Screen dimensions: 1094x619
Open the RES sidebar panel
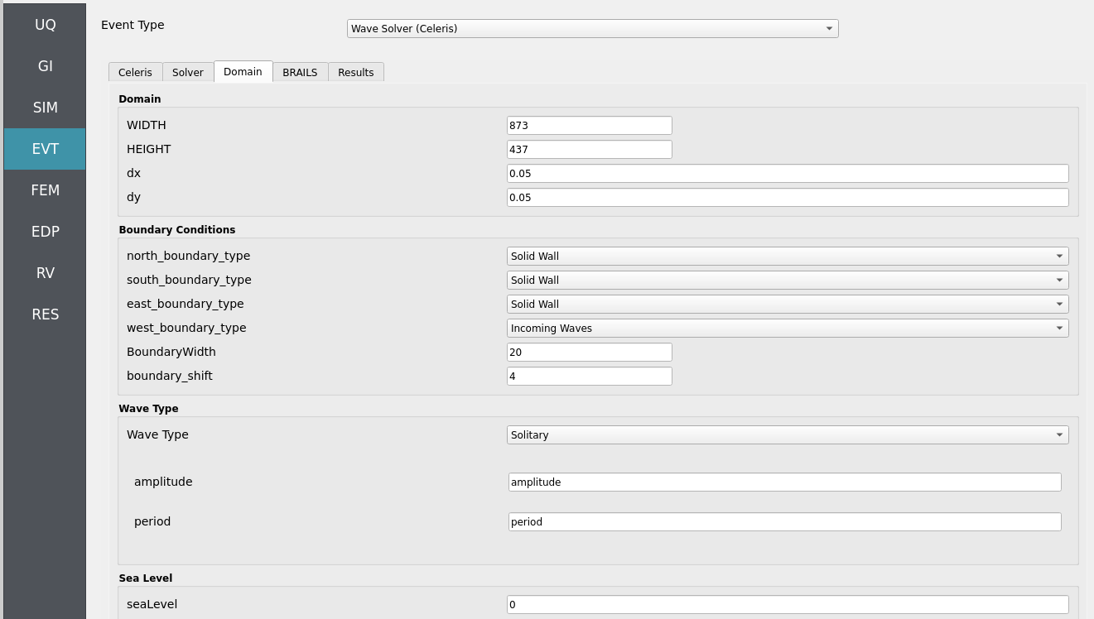pos(45,314)
